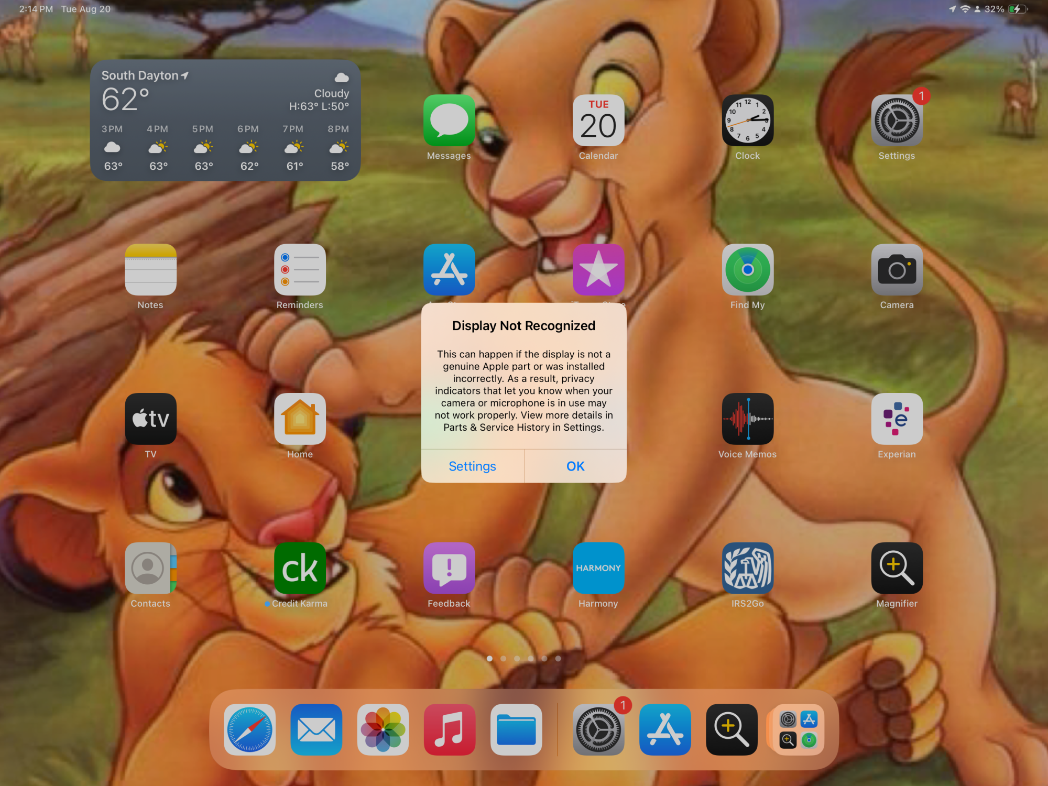Launch the Voice Memos app

pos(747,419)
